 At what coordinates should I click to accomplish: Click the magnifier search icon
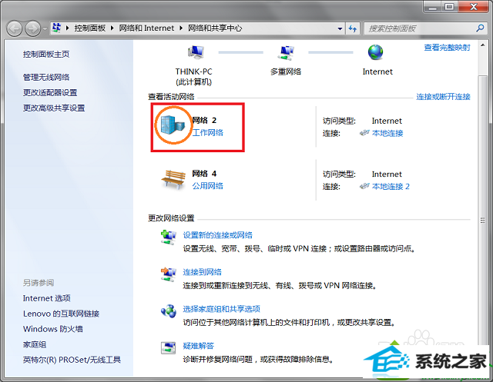tap(480, 28)
